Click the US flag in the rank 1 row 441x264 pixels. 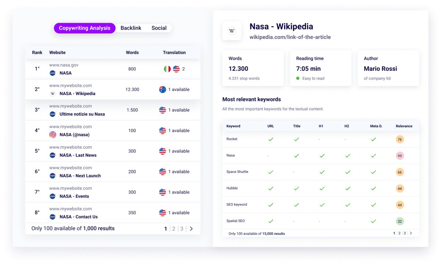(176, 69)
